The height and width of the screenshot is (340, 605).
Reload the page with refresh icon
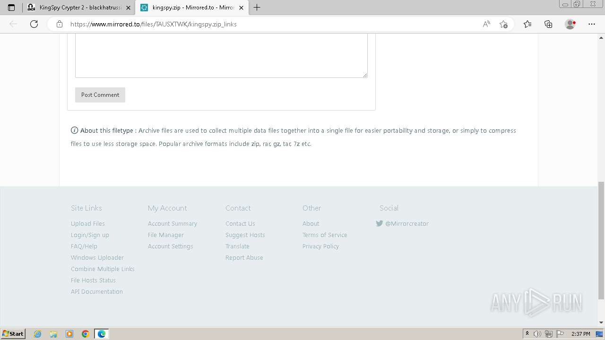34,24
